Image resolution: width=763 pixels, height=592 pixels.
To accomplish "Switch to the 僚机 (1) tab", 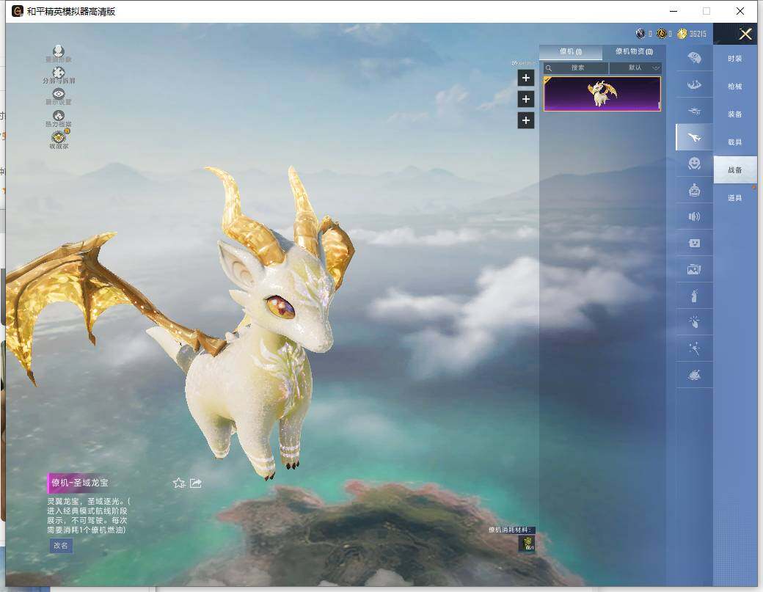I will (x=570, y=51).
